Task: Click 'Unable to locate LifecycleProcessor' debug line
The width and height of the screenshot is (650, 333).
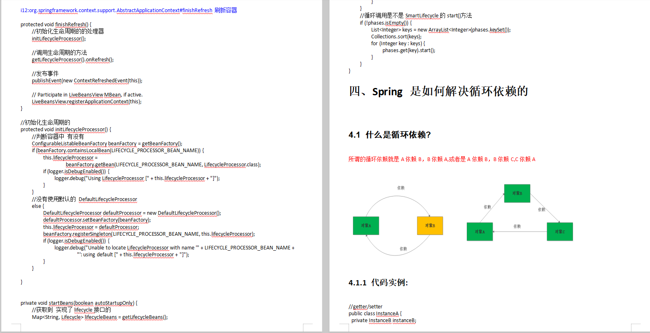Action: [x=174, y=248]
